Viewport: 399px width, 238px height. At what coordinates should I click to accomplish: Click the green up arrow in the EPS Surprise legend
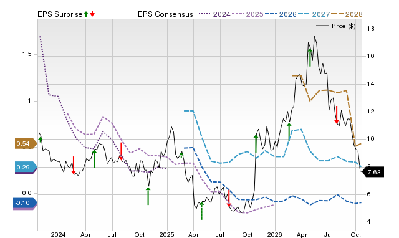point(86,14)
